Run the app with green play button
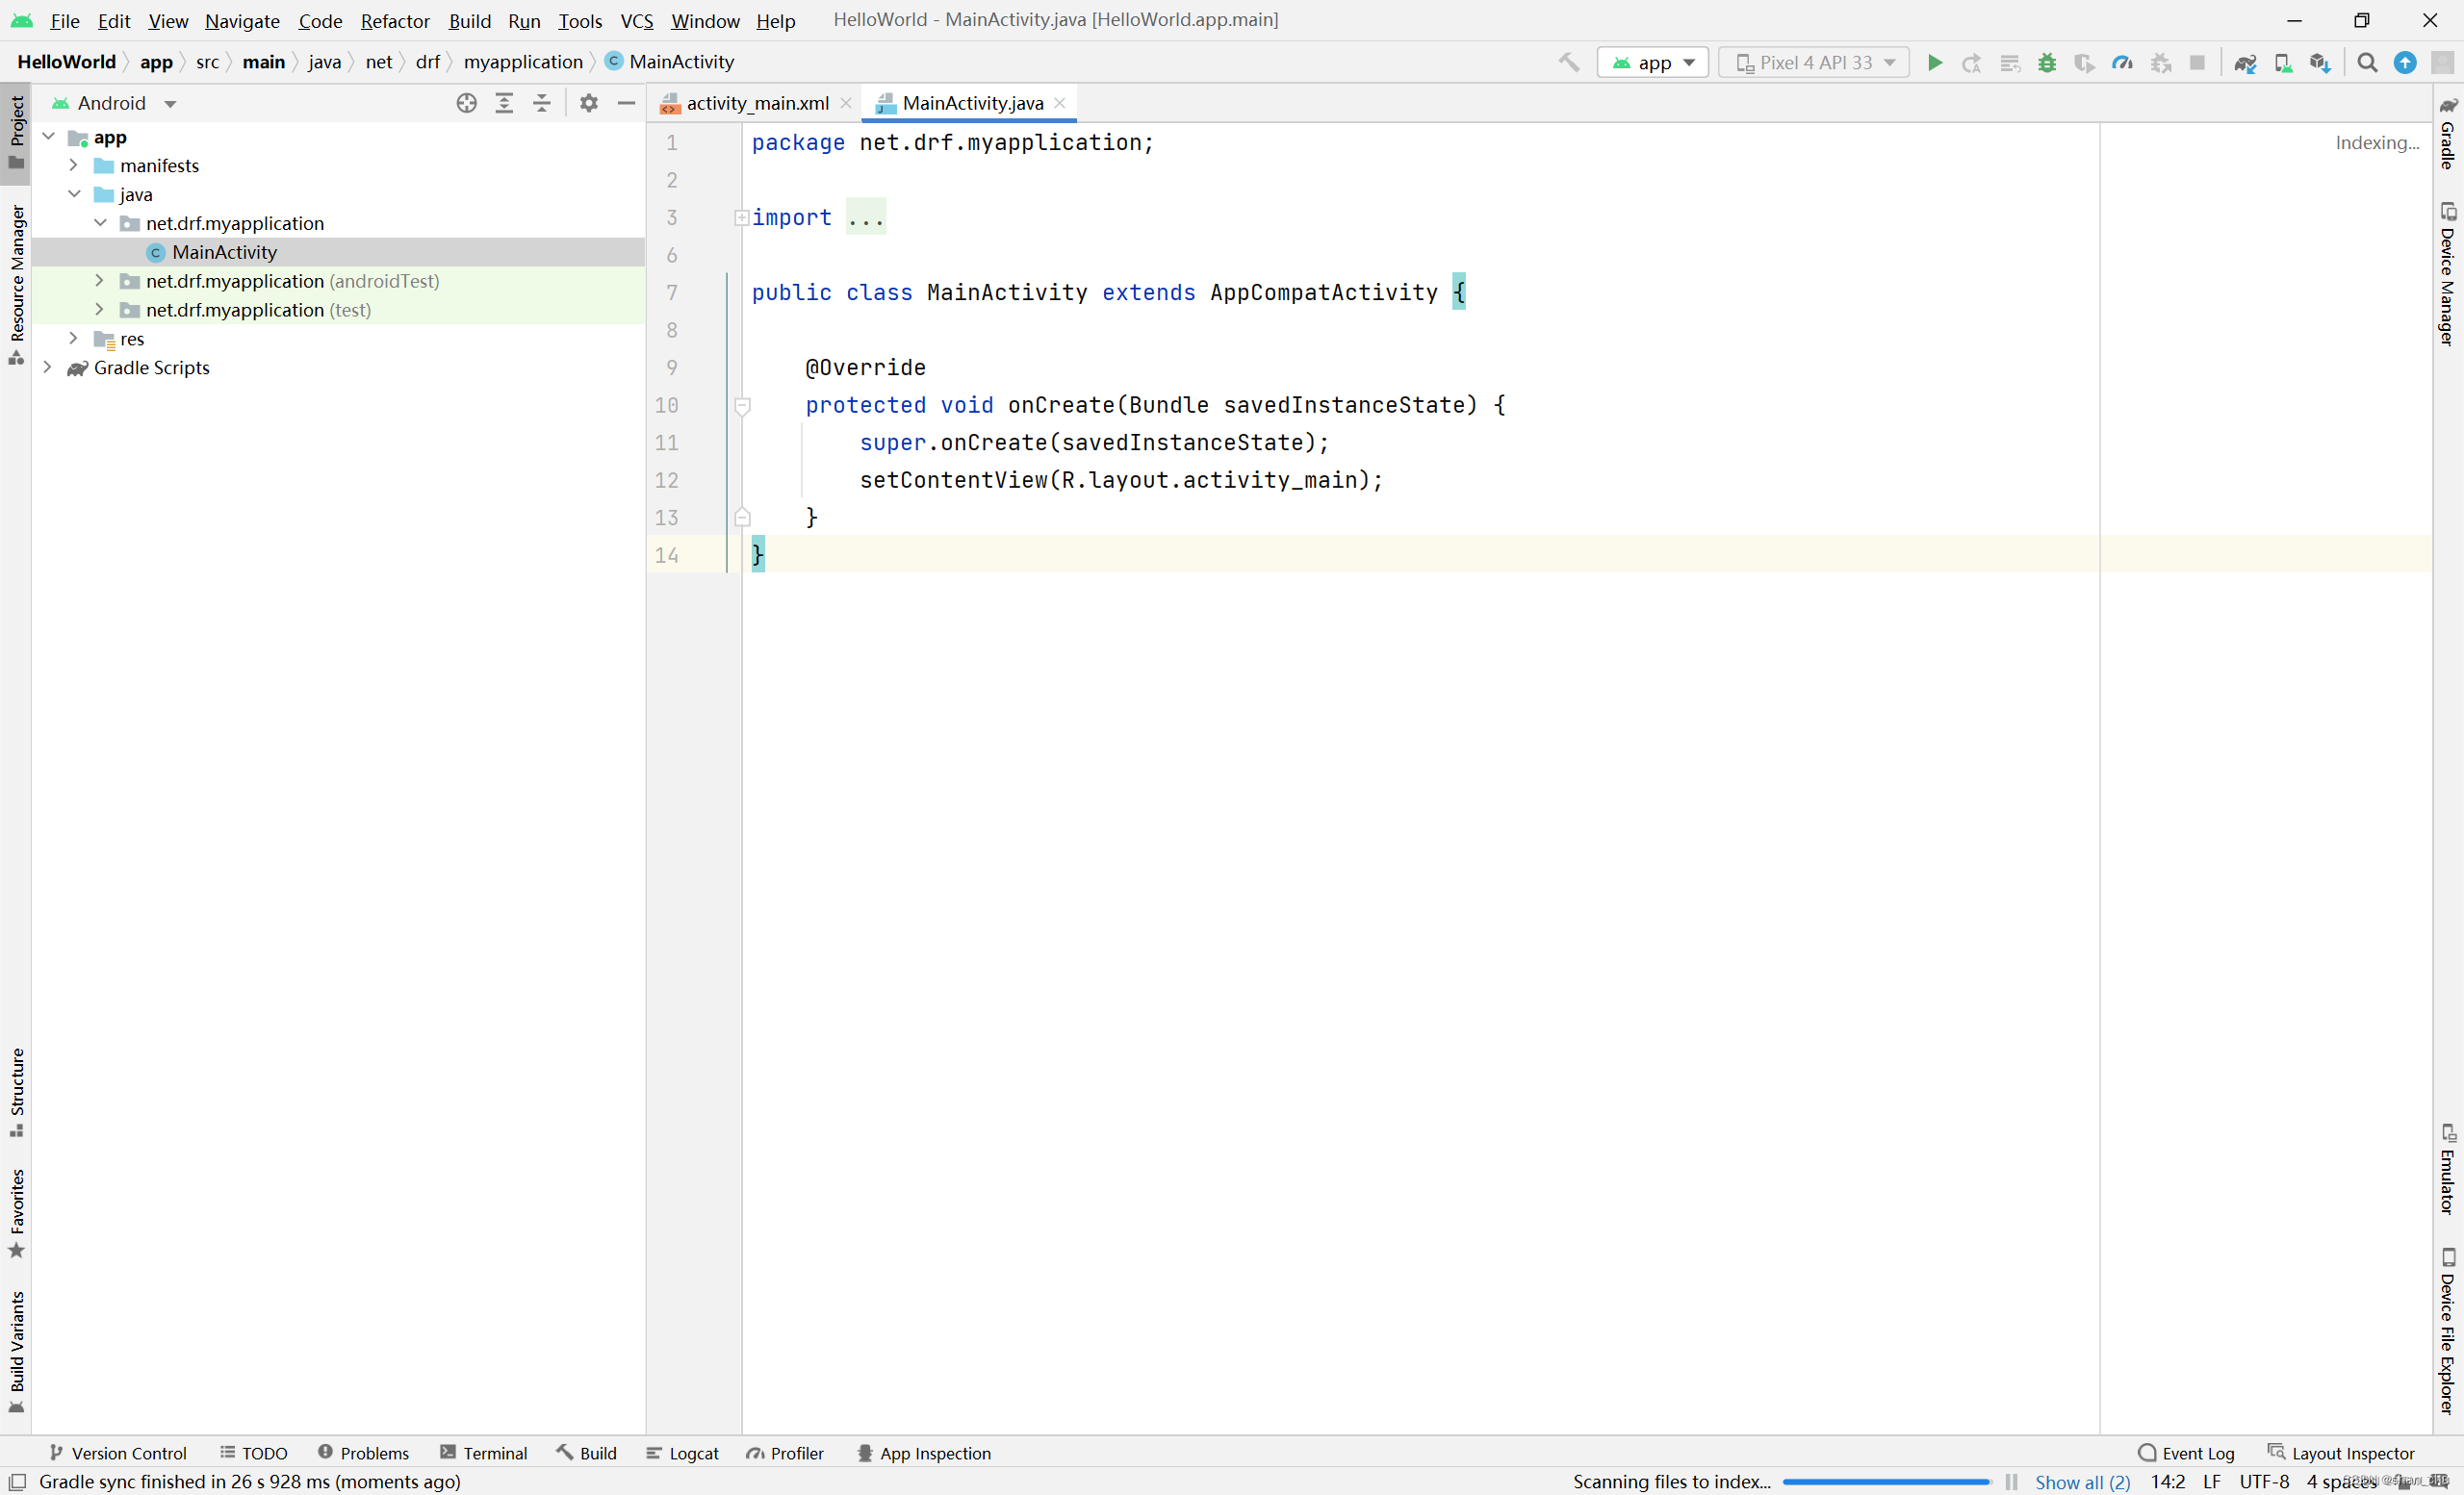Viewport: 2464px width, 1495px height. (1934, 62)
